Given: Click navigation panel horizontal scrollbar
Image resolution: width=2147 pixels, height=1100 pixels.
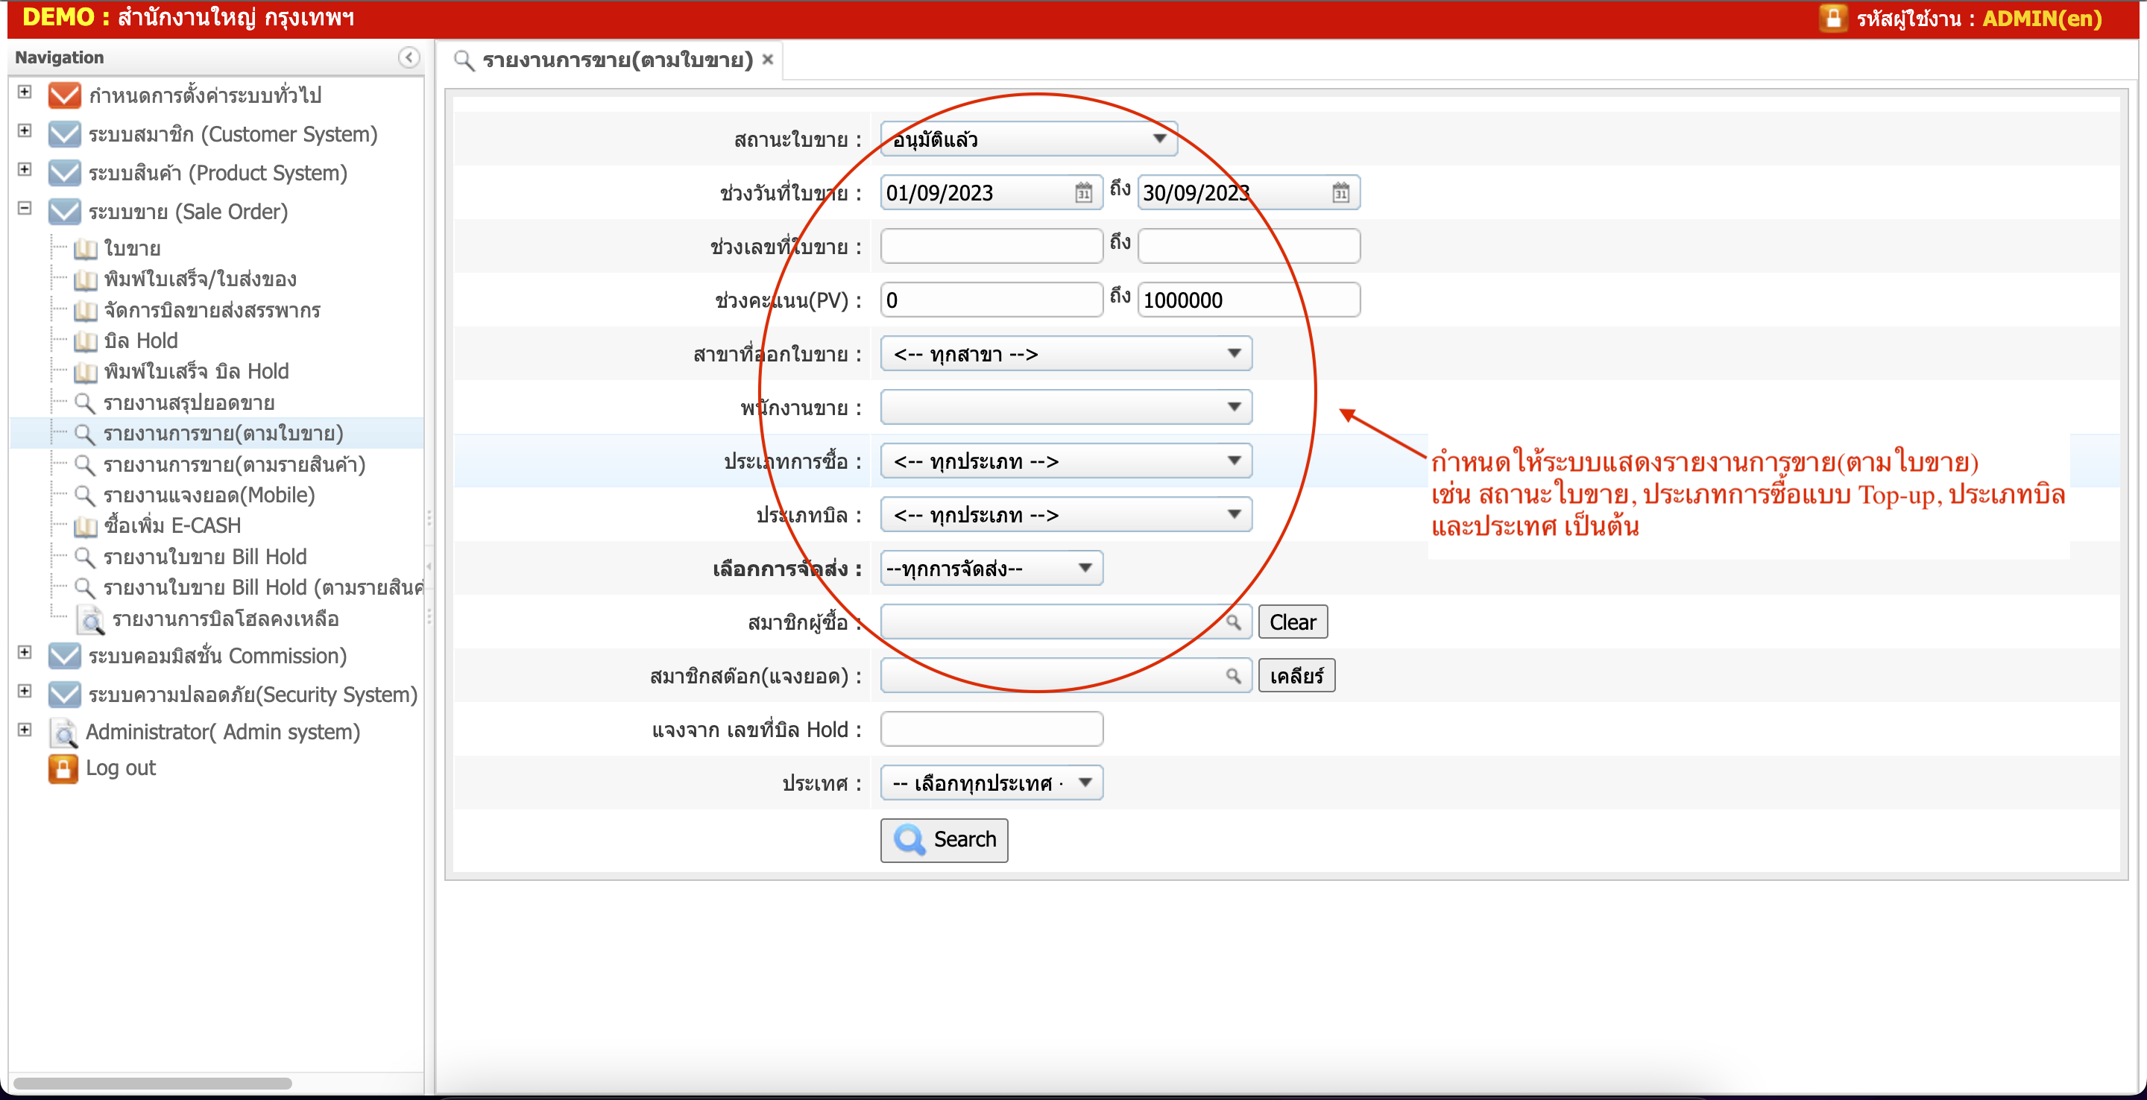Looking at the screenshot, I should tap(153, 1084).
